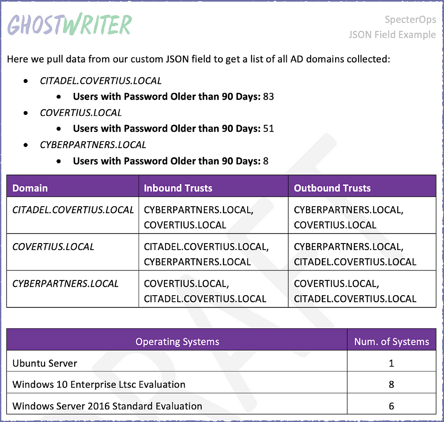
Task: Click inbound trusts cell for CYBERPARTNERS.LOCAL row
Action: pyautogui.click(x=213, y=289)
